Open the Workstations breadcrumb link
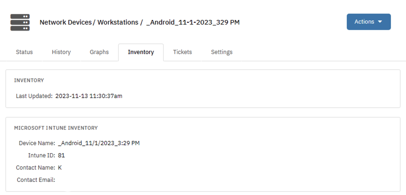This screenshot has width=406, height=195. point(117,22)
